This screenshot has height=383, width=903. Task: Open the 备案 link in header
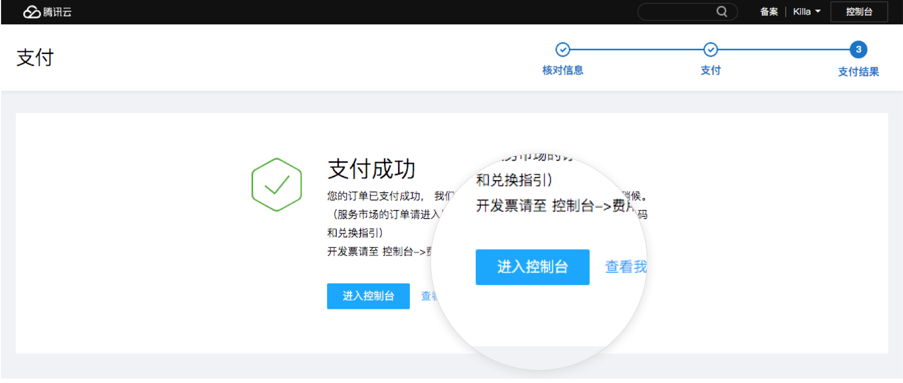tap(768, 11)
